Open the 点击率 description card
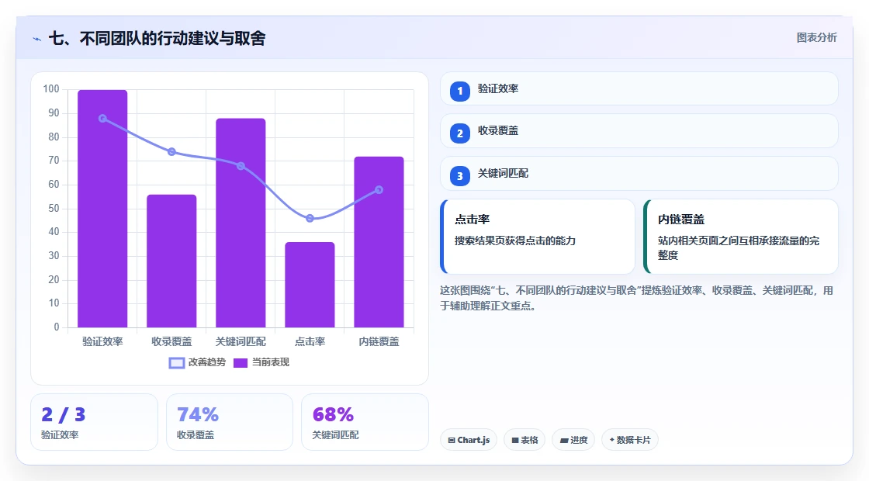 (537, 237)
